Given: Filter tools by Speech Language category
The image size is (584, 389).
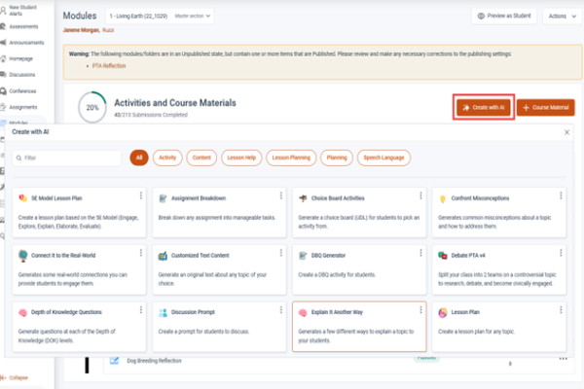Looking at the screenshot, I should pyautogui.click(x=383, y=158).
